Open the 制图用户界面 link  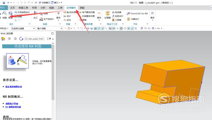coord(12,104)
